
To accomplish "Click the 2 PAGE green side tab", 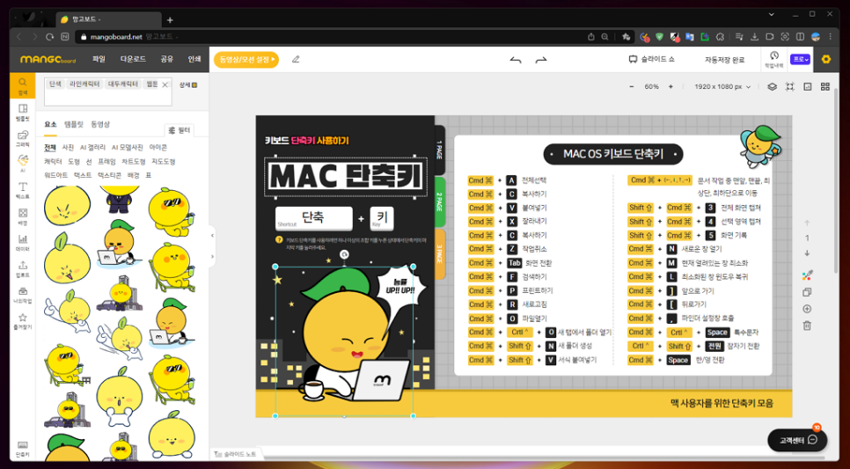I will 440,202.
